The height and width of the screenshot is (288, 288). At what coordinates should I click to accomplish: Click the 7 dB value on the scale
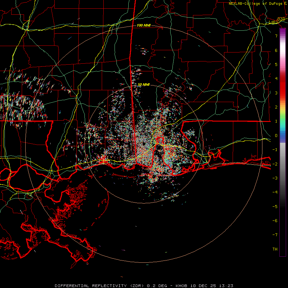[276, 36]
